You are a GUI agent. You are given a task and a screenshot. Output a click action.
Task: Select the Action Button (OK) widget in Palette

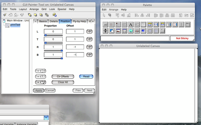(x=106, y=24)
